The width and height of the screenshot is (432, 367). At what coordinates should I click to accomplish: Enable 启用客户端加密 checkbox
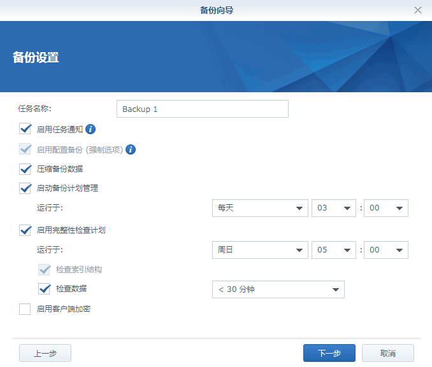tap(25, 310)
